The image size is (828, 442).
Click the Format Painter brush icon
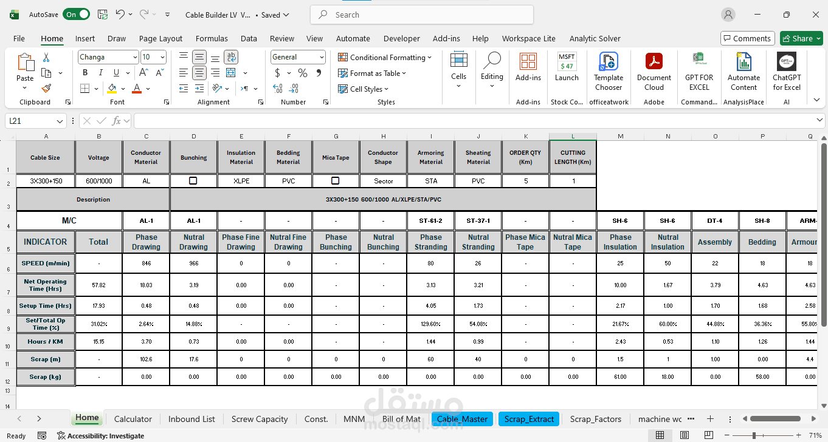[46, 88]
